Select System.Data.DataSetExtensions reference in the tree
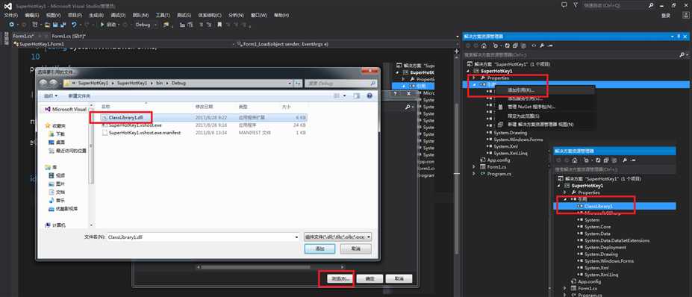692x297 pixels. tap(617, 240)
